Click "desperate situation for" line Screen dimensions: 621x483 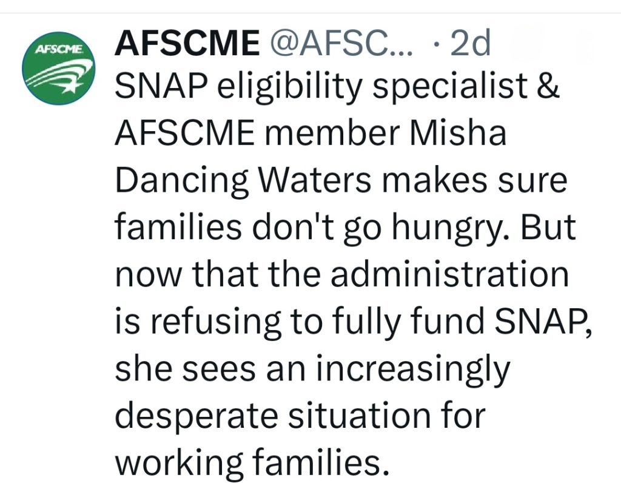pyautogui.click(x=300, y=415)
